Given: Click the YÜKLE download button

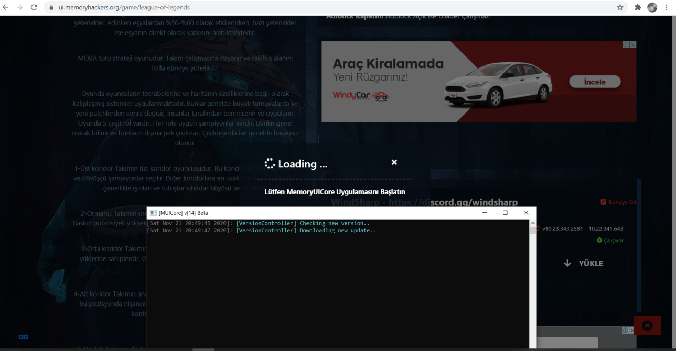Looking at the screenshot, I should (584, 263).
